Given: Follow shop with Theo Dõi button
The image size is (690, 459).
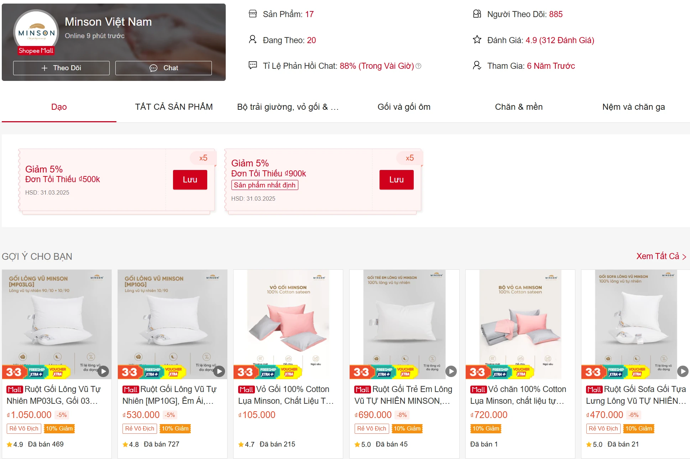Looking at the screenshot, I should tap(61, 68).
